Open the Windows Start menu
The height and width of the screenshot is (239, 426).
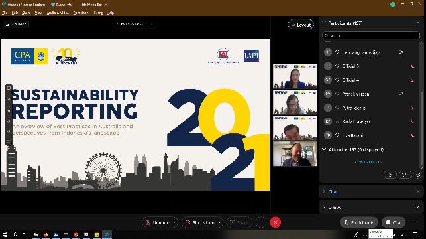pos(5,234)
